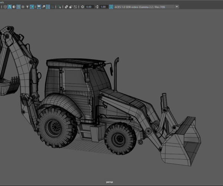
Task: Toggle X-Ray Joints icon
Action: (x=75, y=7)
